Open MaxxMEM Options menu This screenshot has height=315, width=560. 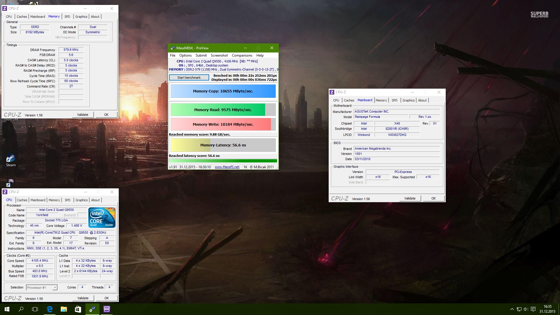coord(185,55)
